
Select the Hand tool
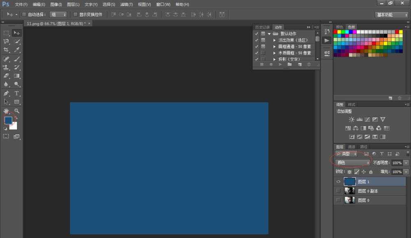coord(6,111)
